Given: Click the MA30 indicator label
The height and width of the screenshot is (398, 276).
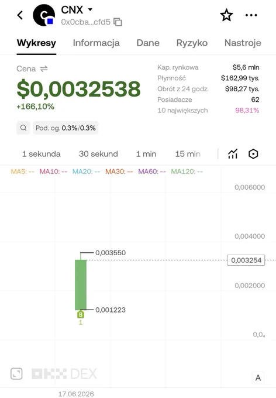Looking at the screenshot, I should click(x=119, y=171).
